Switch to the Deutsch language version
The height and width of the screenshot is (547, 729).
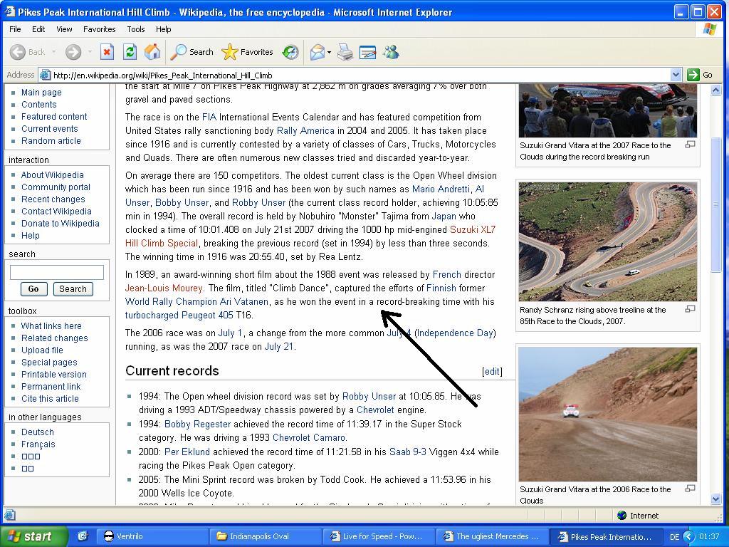pos(38,432)
